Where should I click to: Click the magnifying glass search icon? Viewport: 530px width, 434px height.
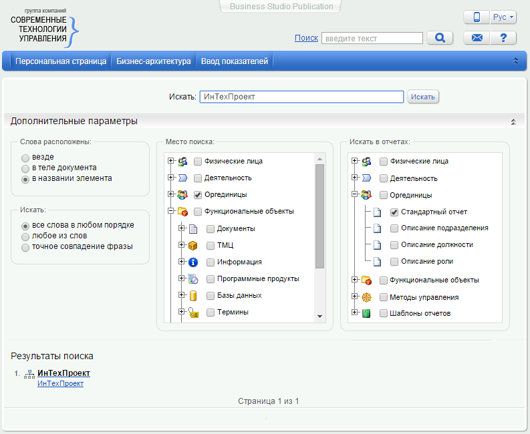click(440, 38)
